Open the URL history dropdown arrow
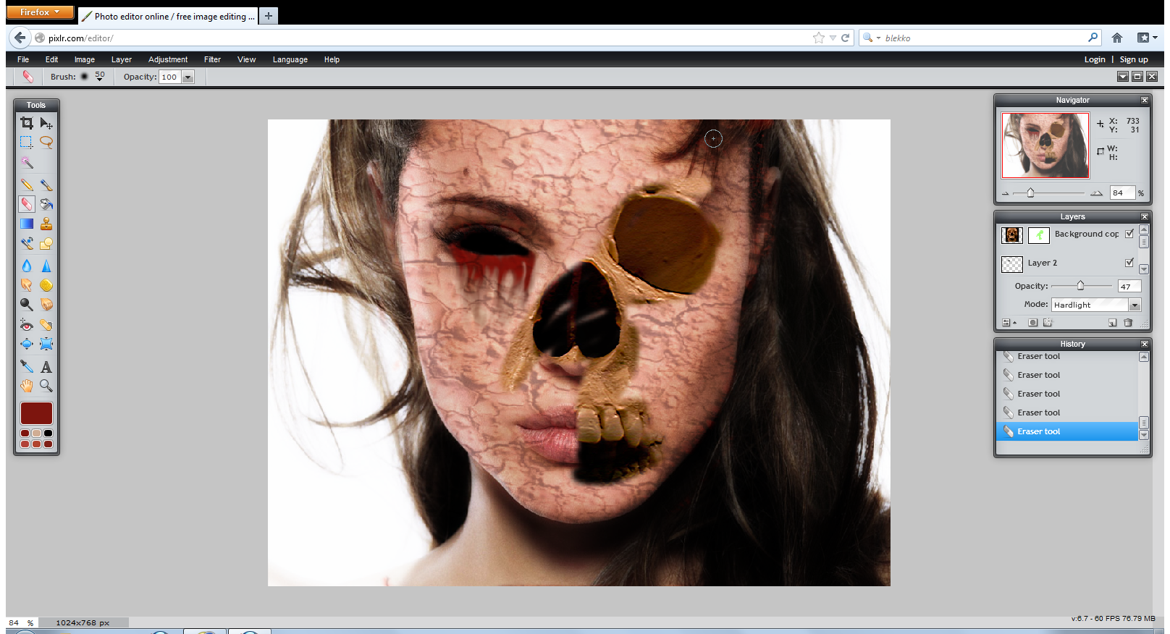 (833, 38)
